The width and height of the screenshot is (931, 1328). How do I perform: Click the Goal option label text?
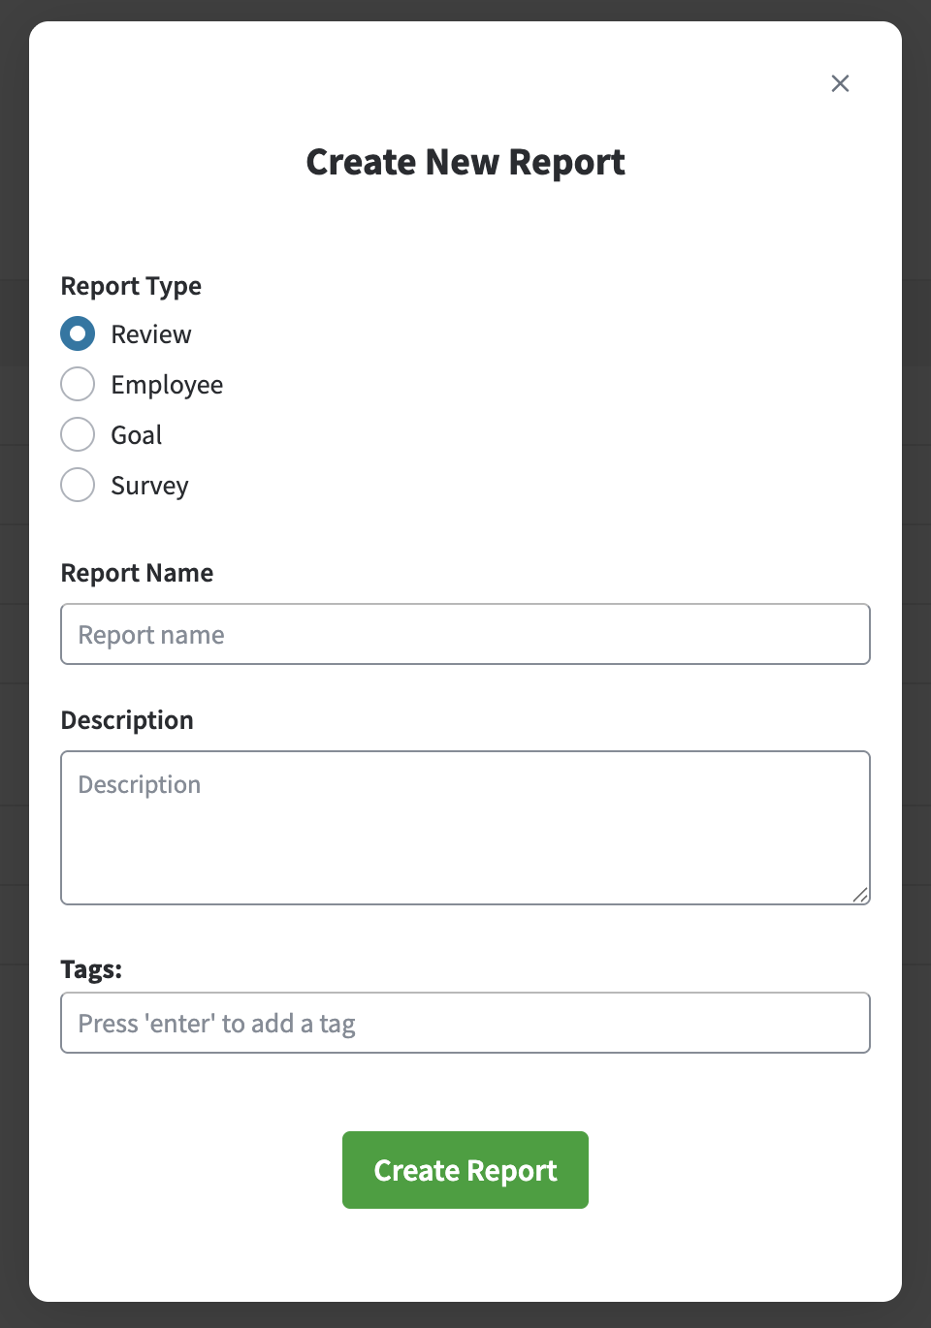[137, 435]
